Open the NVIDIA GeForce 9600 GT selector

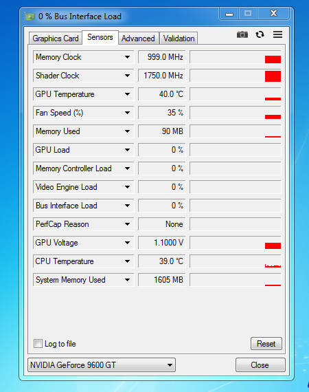pos(102,365)
